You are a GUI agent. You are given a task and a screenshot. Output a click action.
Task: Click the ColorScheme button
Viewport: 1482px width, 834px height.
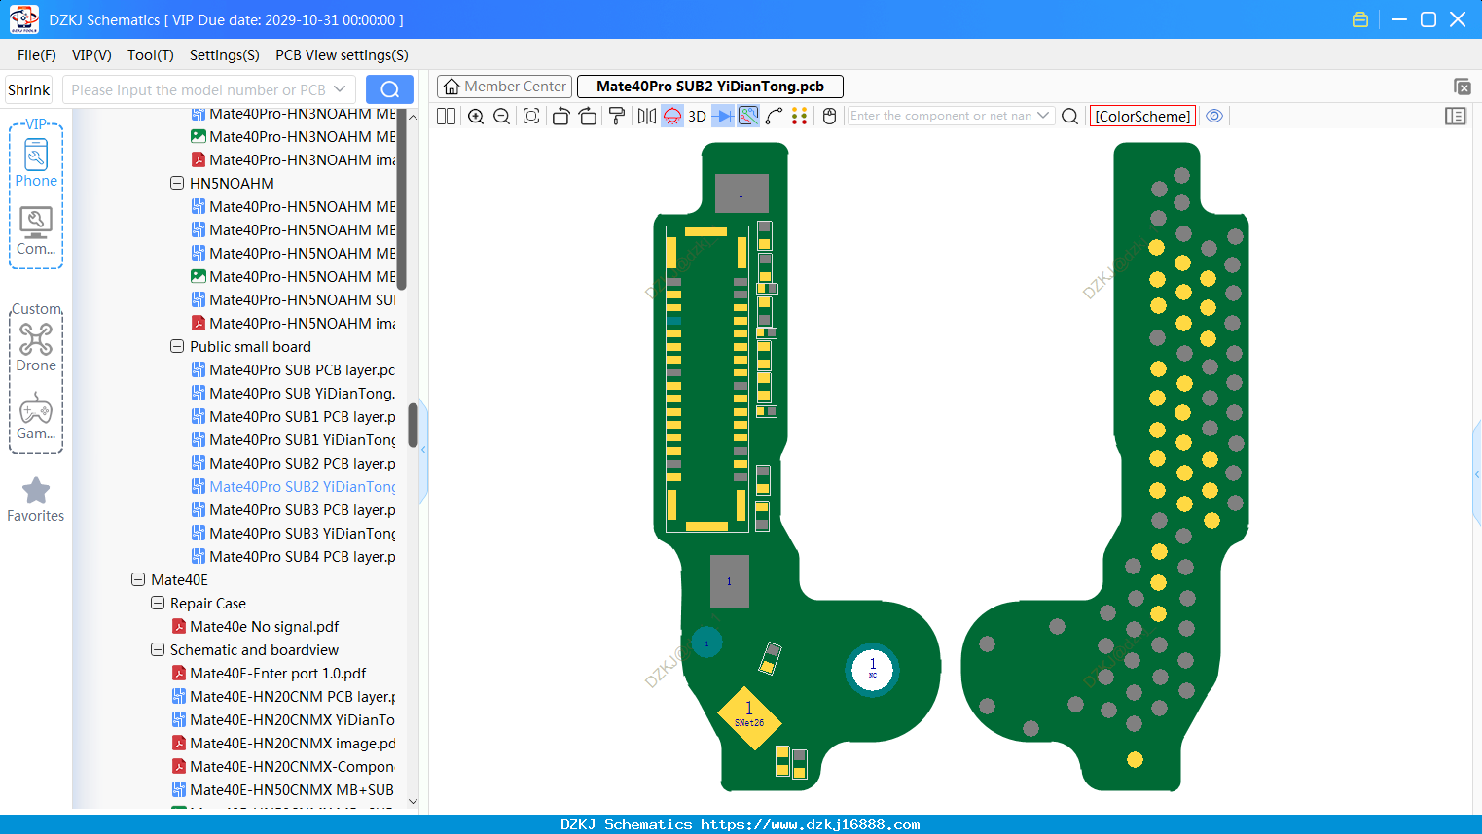tap(1142, 116)
